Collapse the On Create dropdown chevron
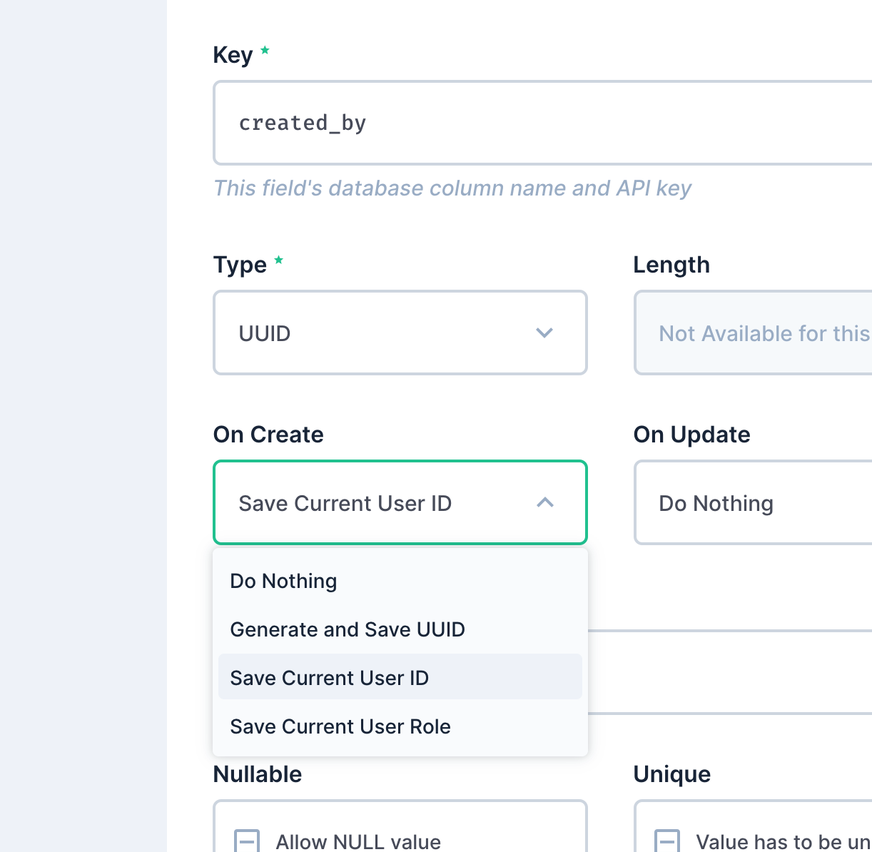The height and width of the screenshot is (852, 872). click(x=545, y=502)
